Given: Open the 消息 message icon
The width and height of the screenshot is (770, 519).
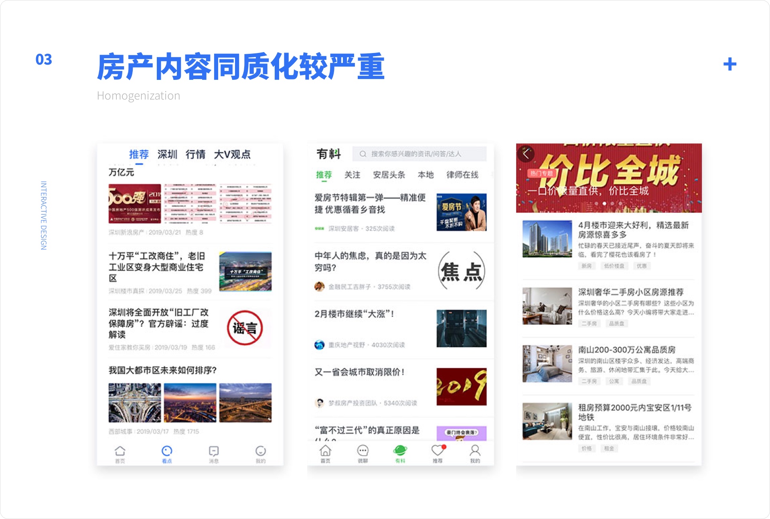Looking at the screenshot, I should pyautogui.click(x=214, y=451).
